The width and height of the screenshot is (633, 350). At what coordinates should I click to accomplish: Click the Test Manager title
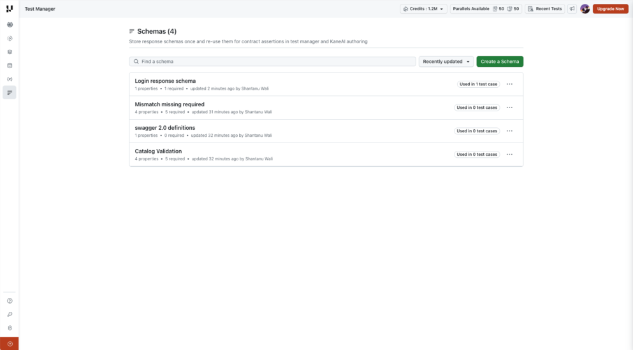coord(40,8)
